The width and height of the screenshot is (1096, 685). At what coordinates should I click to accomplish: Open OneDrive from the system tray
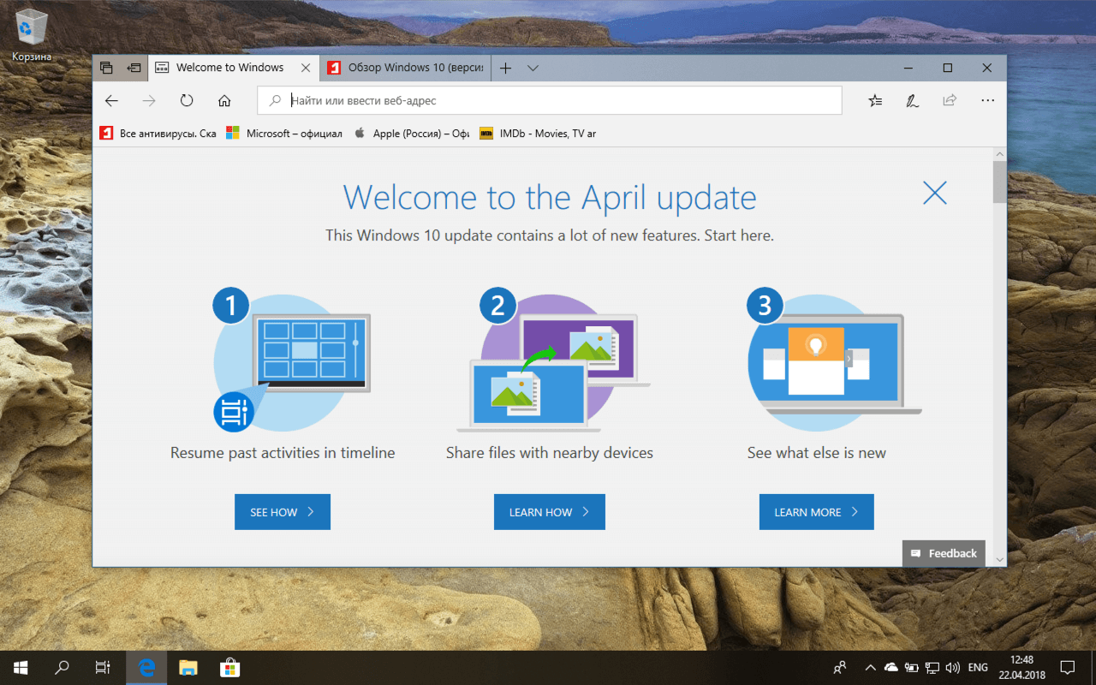(x=890, y=667)
